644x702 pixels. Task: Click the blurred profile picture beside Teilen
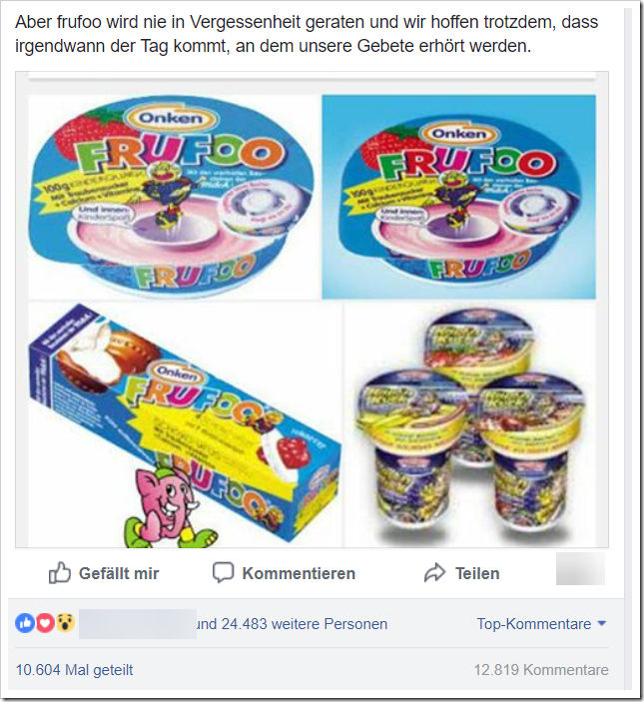[x=580, y=568]
